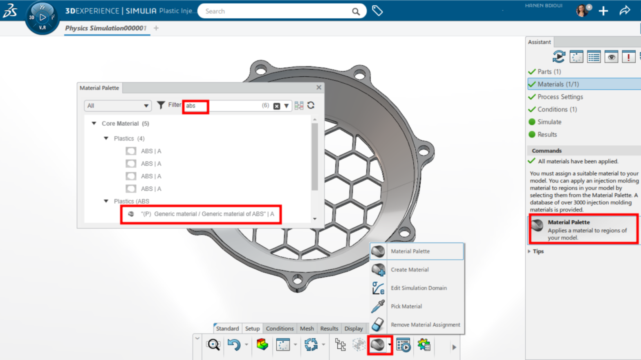Collapse the Plastics (4) group
Viewport: 641px width, 360px height.
point(106,138)
